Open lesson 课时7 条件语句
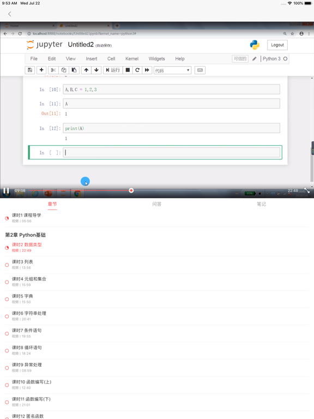Viewport: 314px width, 419px height. tap(157, 333)
